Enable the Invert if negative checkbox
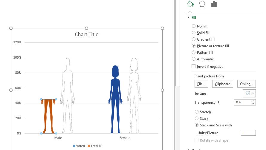 [194, 66]
